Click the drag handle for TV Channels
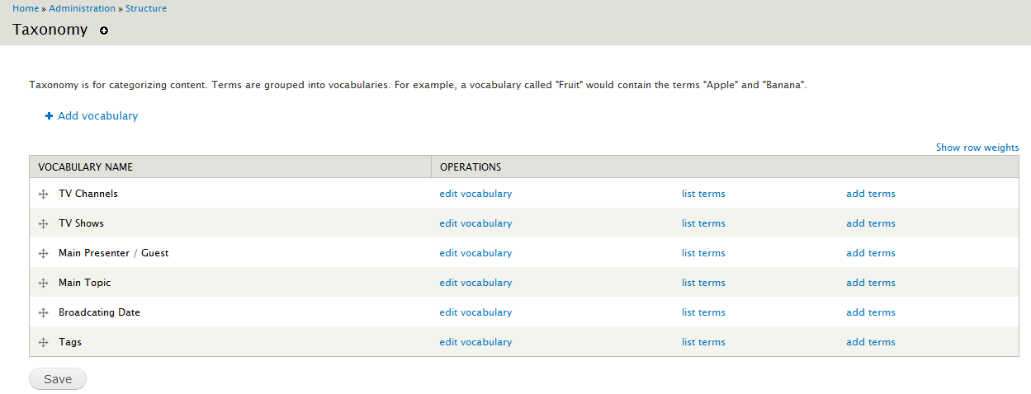The width and height of the screenshot is (1031, 394). pos(44,195)
